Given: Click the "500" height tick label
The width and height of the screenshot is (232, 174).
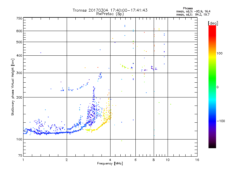Looking at the screenshot, I should pos(19,42).
